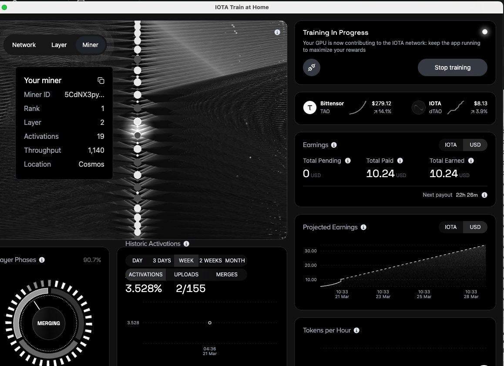Click the IOTA 3.9% change value

pyautogui.click(x=479, y=111)
